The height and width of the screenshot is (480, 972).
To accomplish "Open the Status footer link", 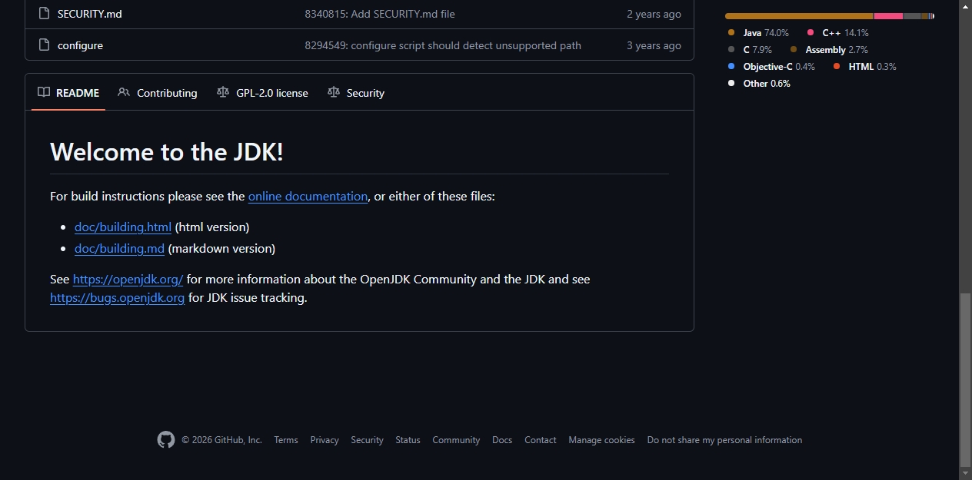I will coord(408,440).
